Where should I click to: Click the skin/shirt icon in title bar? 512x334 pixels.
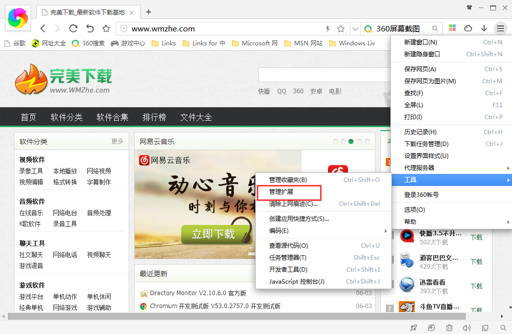pos(469,7)
